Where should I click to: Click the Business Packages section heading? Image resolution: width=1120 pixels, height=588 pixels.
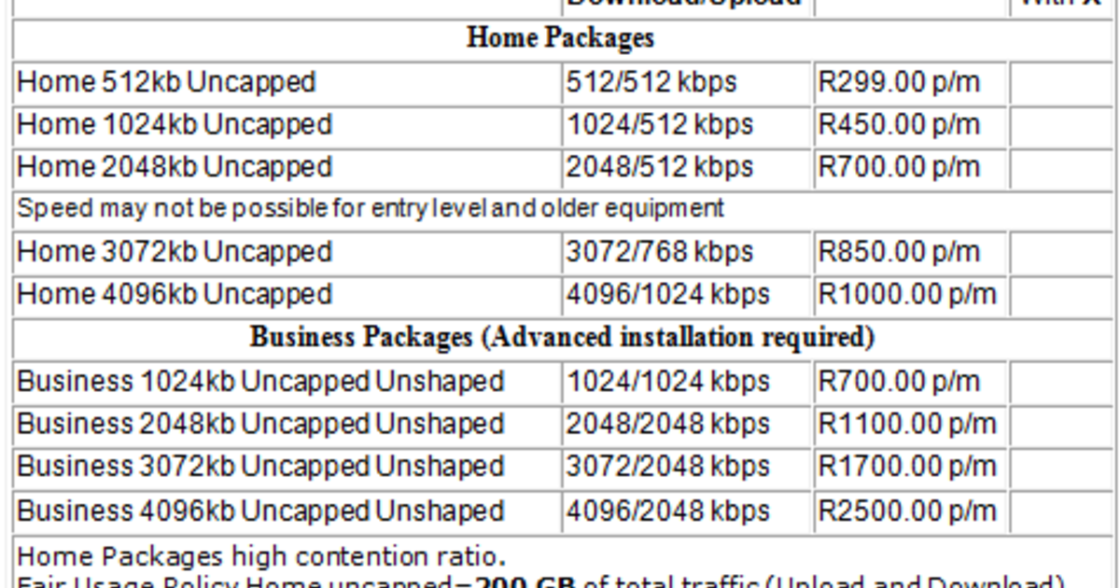pyautogui.click(x=562, y=337)
